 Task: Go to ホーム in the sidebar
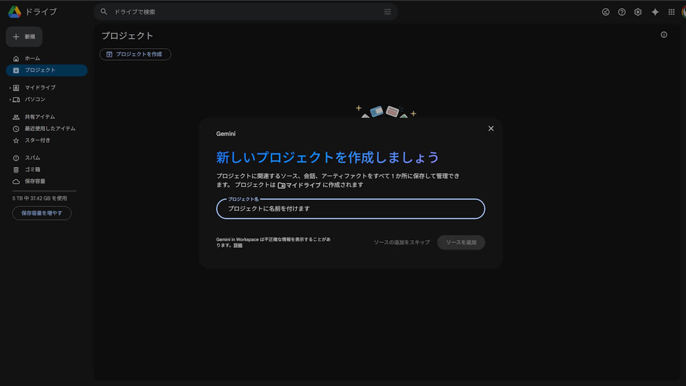pyautogui.click(x=47, y=58)
